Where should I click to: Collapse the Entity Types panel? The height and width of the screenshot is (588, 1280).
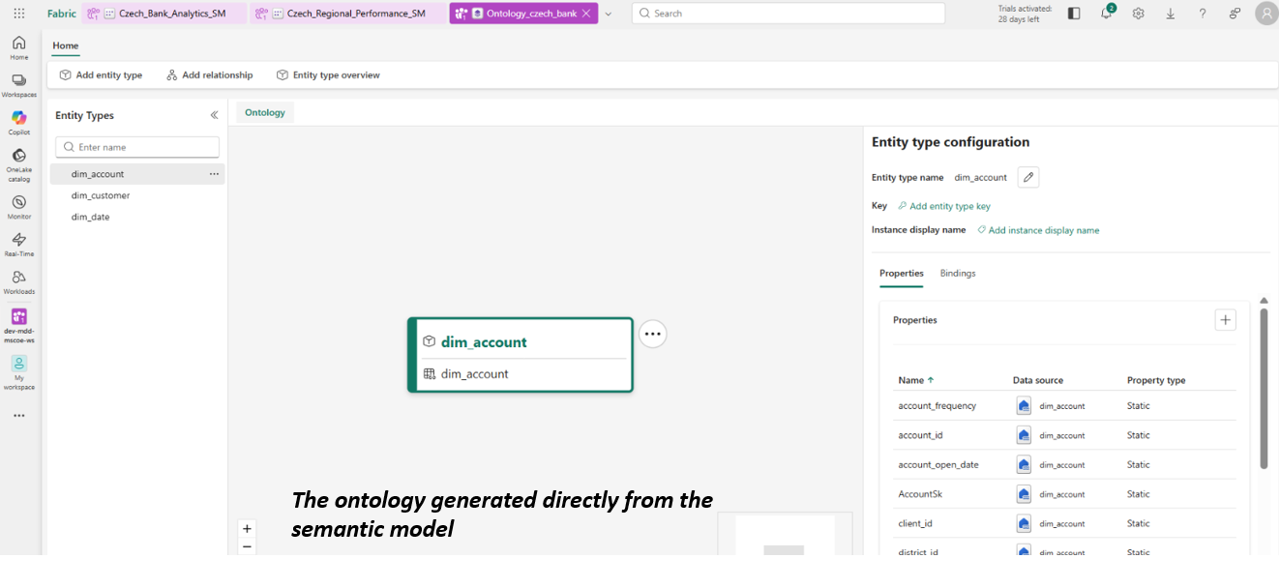[214, 115]
